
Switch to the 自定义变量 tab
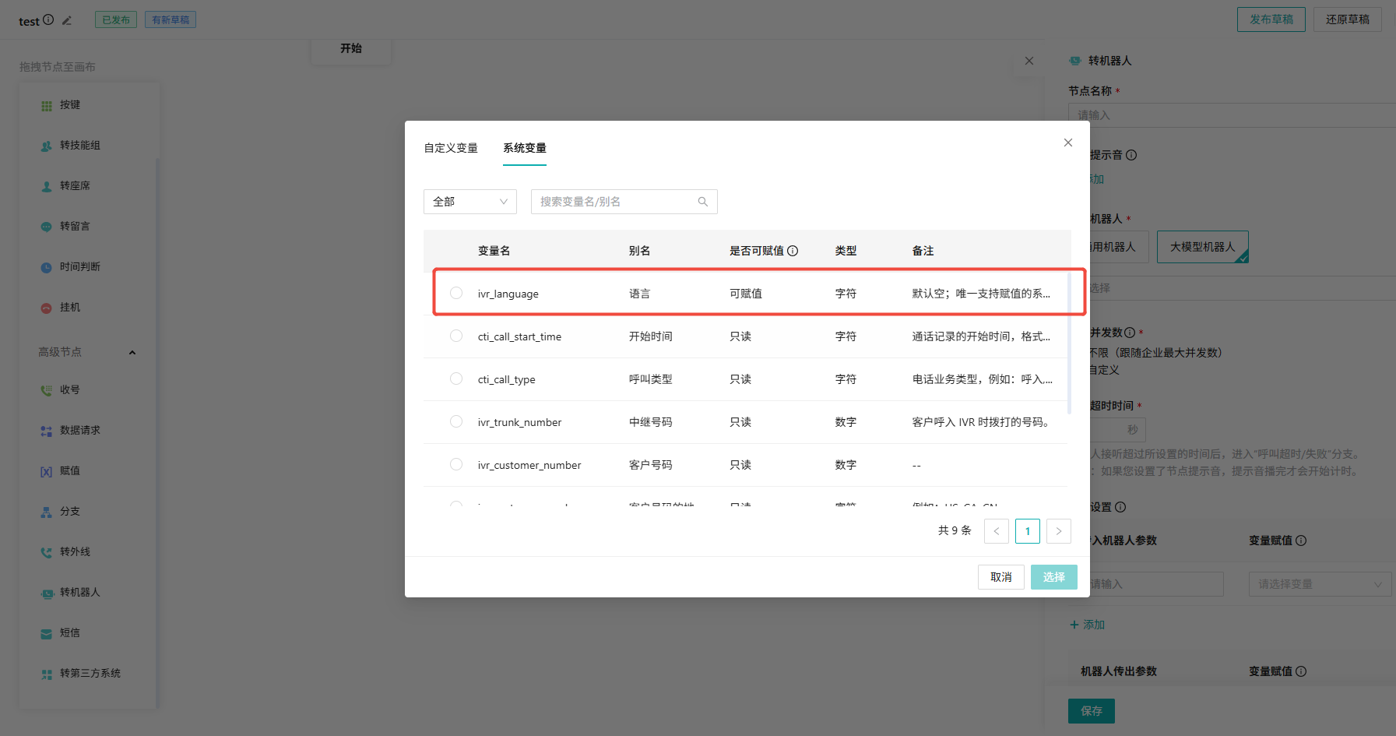[x=451, y=148]
